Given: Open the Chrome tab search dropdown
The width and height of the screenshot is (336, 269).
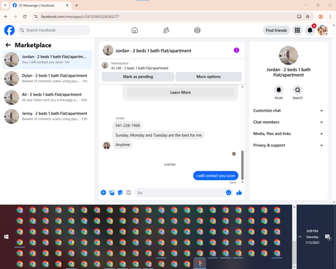Looking at the screenshot, I should [5, 5].
